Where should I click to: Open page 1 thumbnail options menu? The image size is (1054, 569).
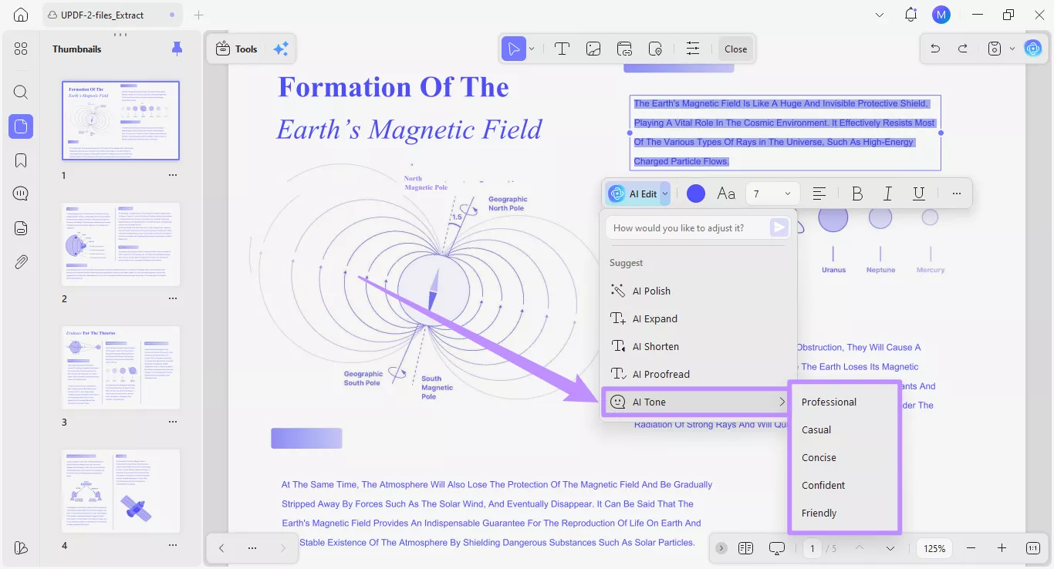coord(173,175)
